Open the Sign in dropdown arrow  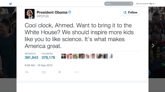point(155,4)
